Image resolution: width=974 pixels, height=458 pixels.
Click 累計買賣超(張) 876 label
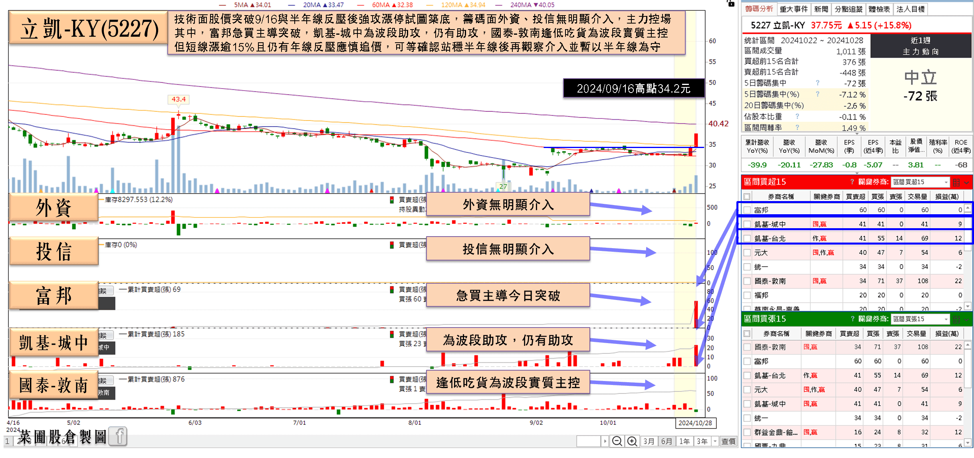pos(156,379)
